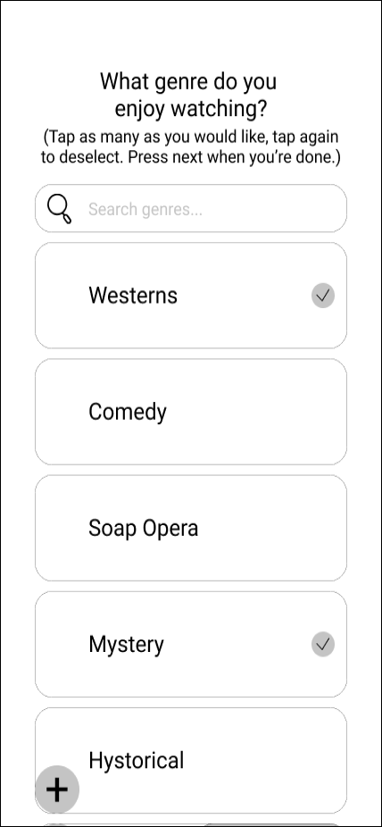Viewport: 382px width, 827px height.
Task: Tap the "Mystery" text label
Action: coord(126,645)
